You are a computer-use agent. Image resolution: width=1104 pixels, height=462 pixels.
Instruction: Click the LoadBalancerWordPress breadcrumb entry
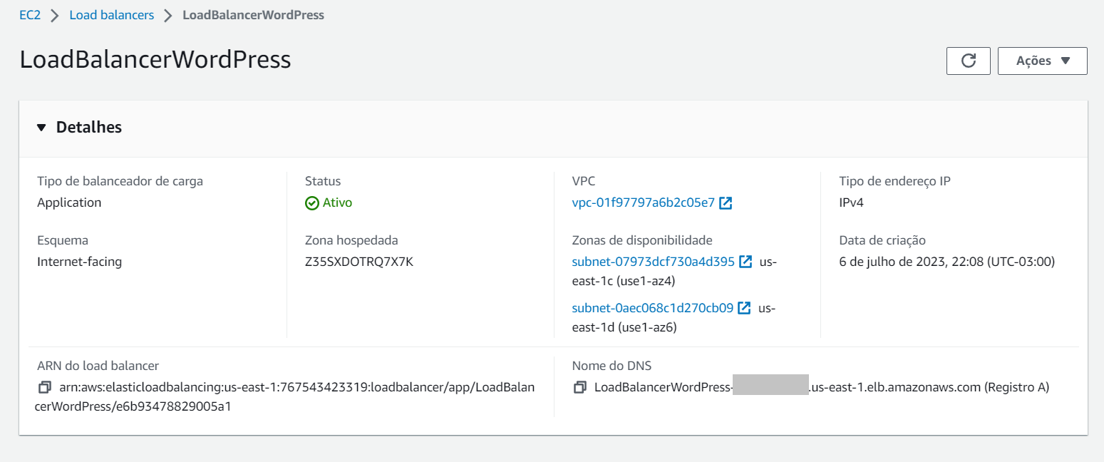(x=253, y=14)
